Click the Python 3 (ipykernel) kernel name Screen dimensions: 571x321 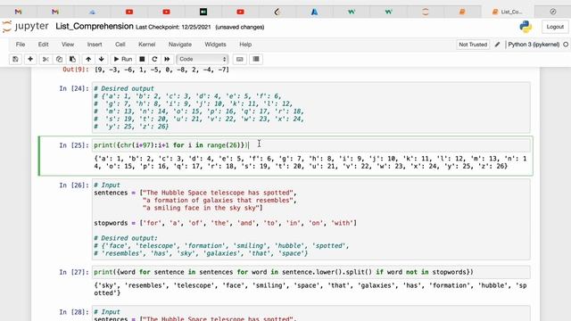(534, 45)
